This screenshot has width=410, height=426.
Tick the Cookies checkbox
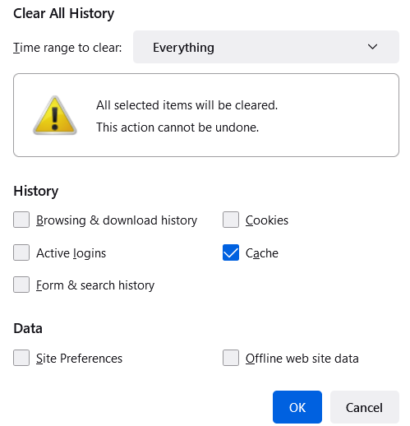click(x=231, y=220)
